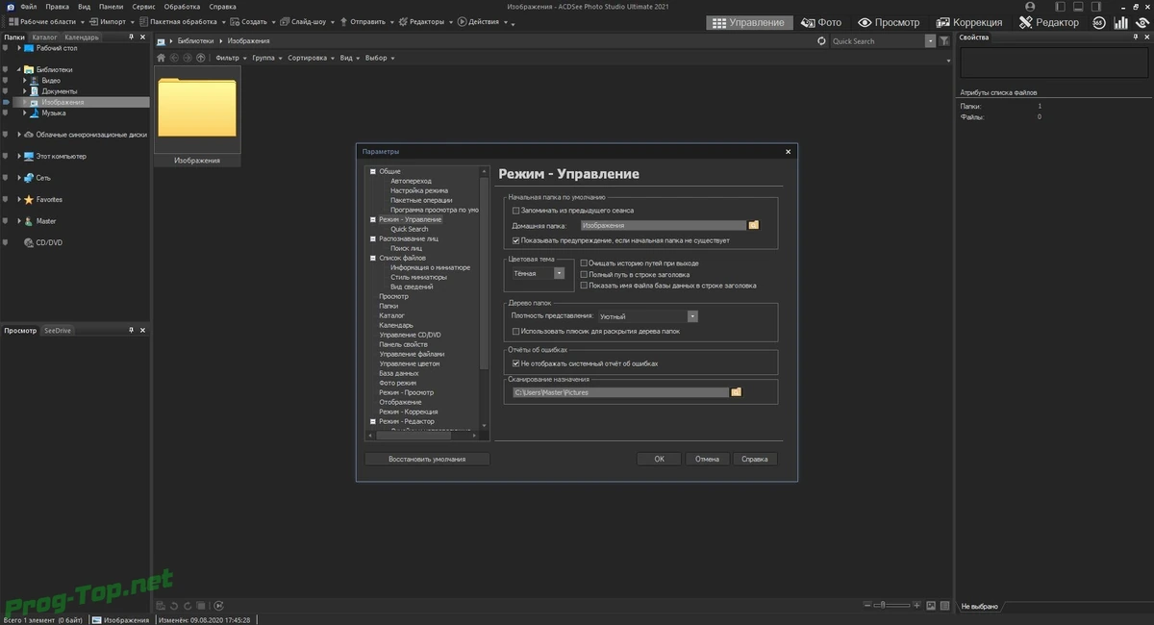Expand the Этот компьютер tree node
This screenshot has height=625, width=1154.
click(x=19, y=156)
